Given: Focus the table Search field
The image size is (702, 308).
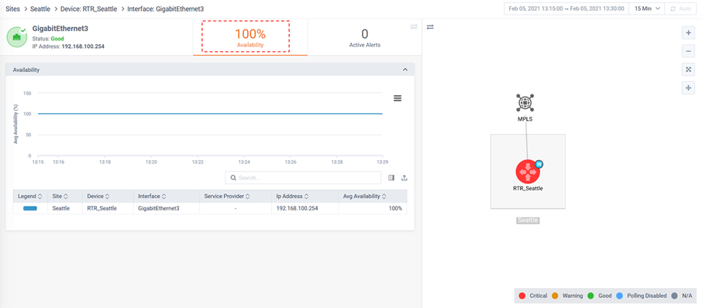Looking at the screenshot, I should (303, 178).
